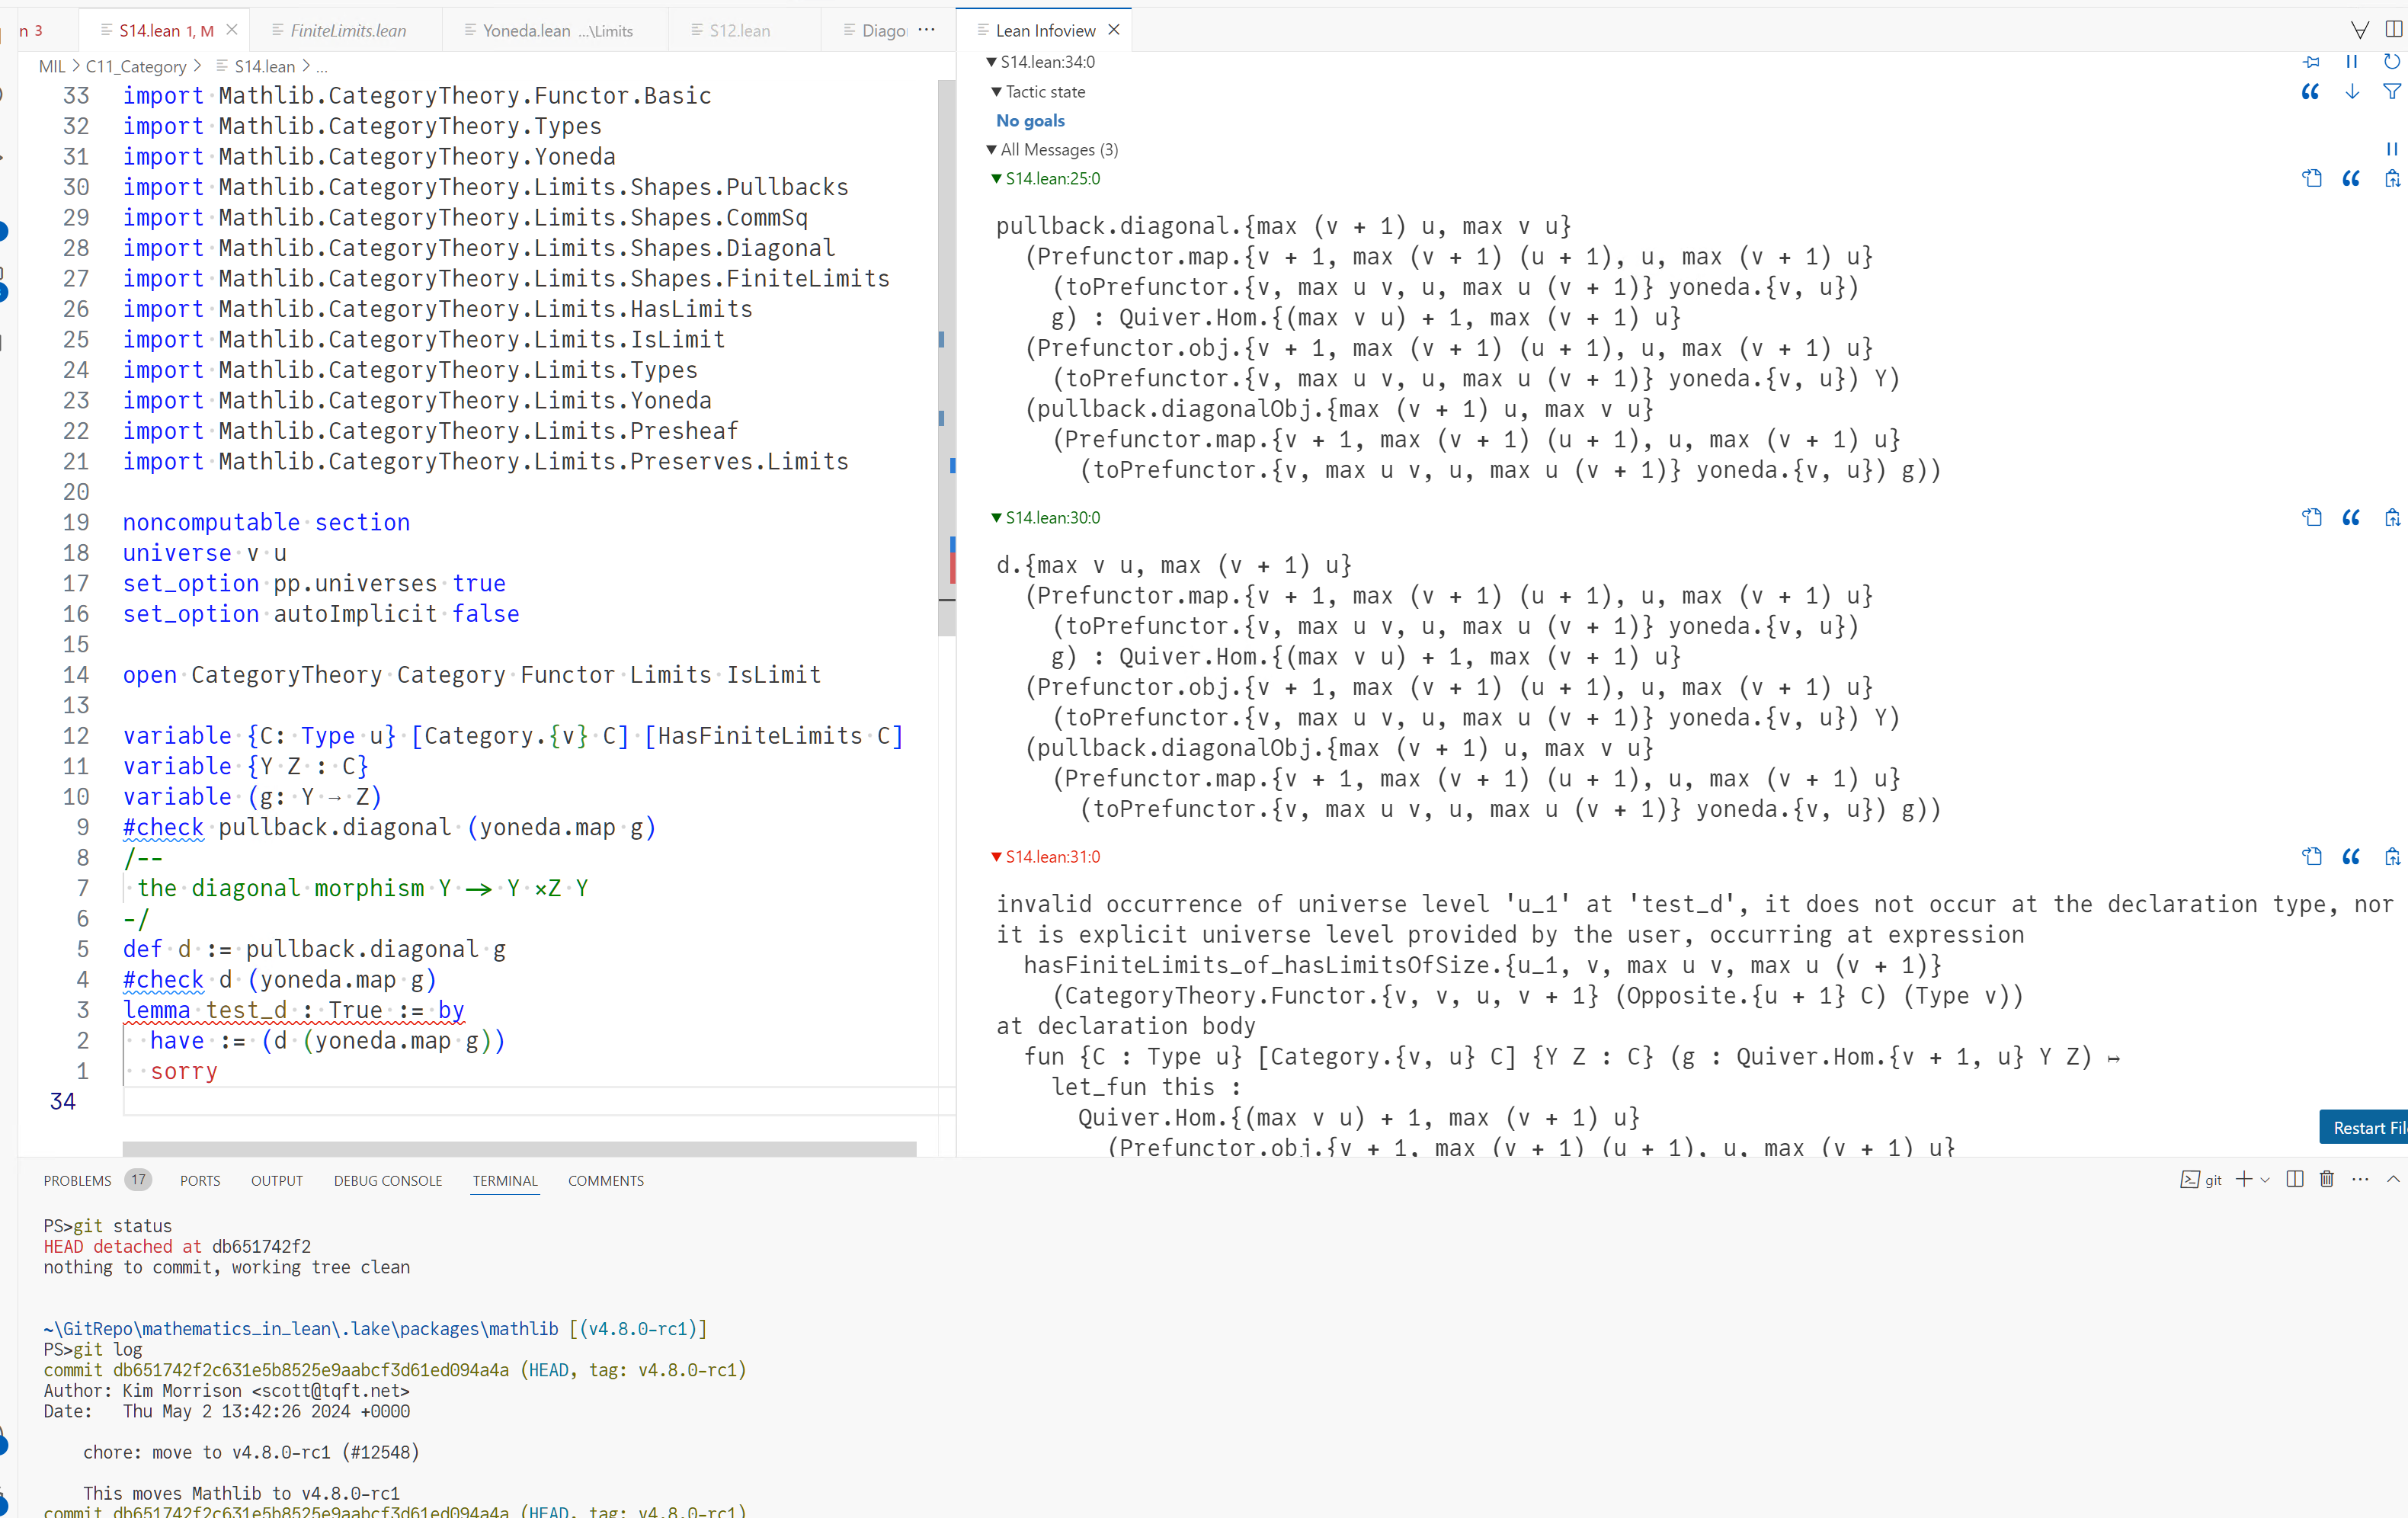Maximize the panel with the chevron-up icon

[2393, 1179]
